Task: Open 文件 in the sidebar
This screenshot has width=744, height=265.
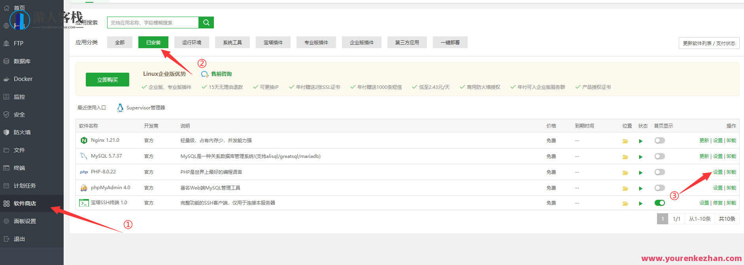Action: pos(32,150)
